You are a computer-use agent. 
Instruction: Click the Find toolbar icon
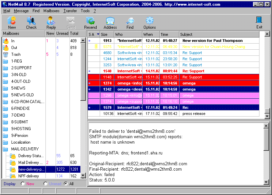point(130,22)
